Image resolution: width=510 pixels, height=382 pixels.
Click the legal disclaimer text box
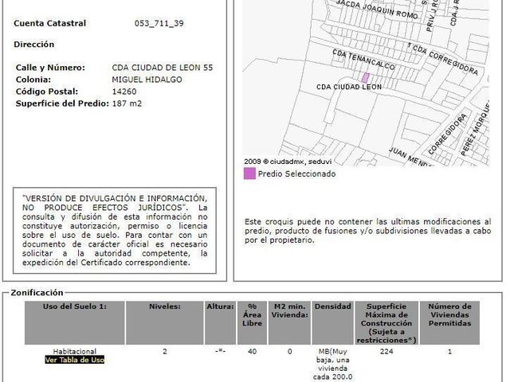[115, 230]
